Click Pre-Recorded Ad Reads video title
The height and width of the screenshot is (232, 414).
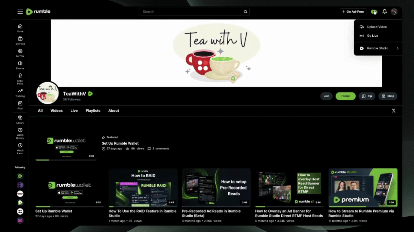[x=211, y=214]
